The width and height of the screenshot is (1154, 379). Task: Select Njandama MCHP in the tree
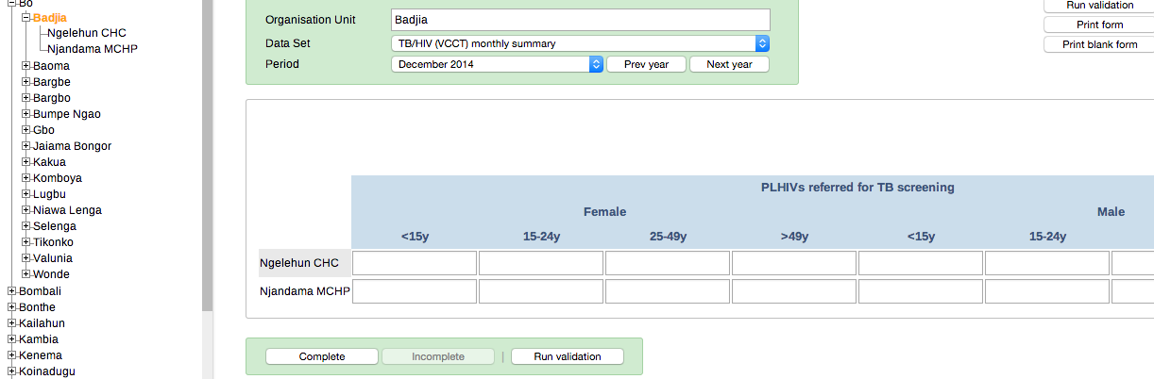[93, 49]
